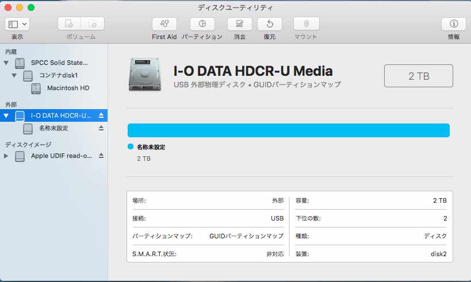The height and width of the screenshot is (282, 471).
Task: Click the add volume toolbar icon
Action: click(70, 24)
